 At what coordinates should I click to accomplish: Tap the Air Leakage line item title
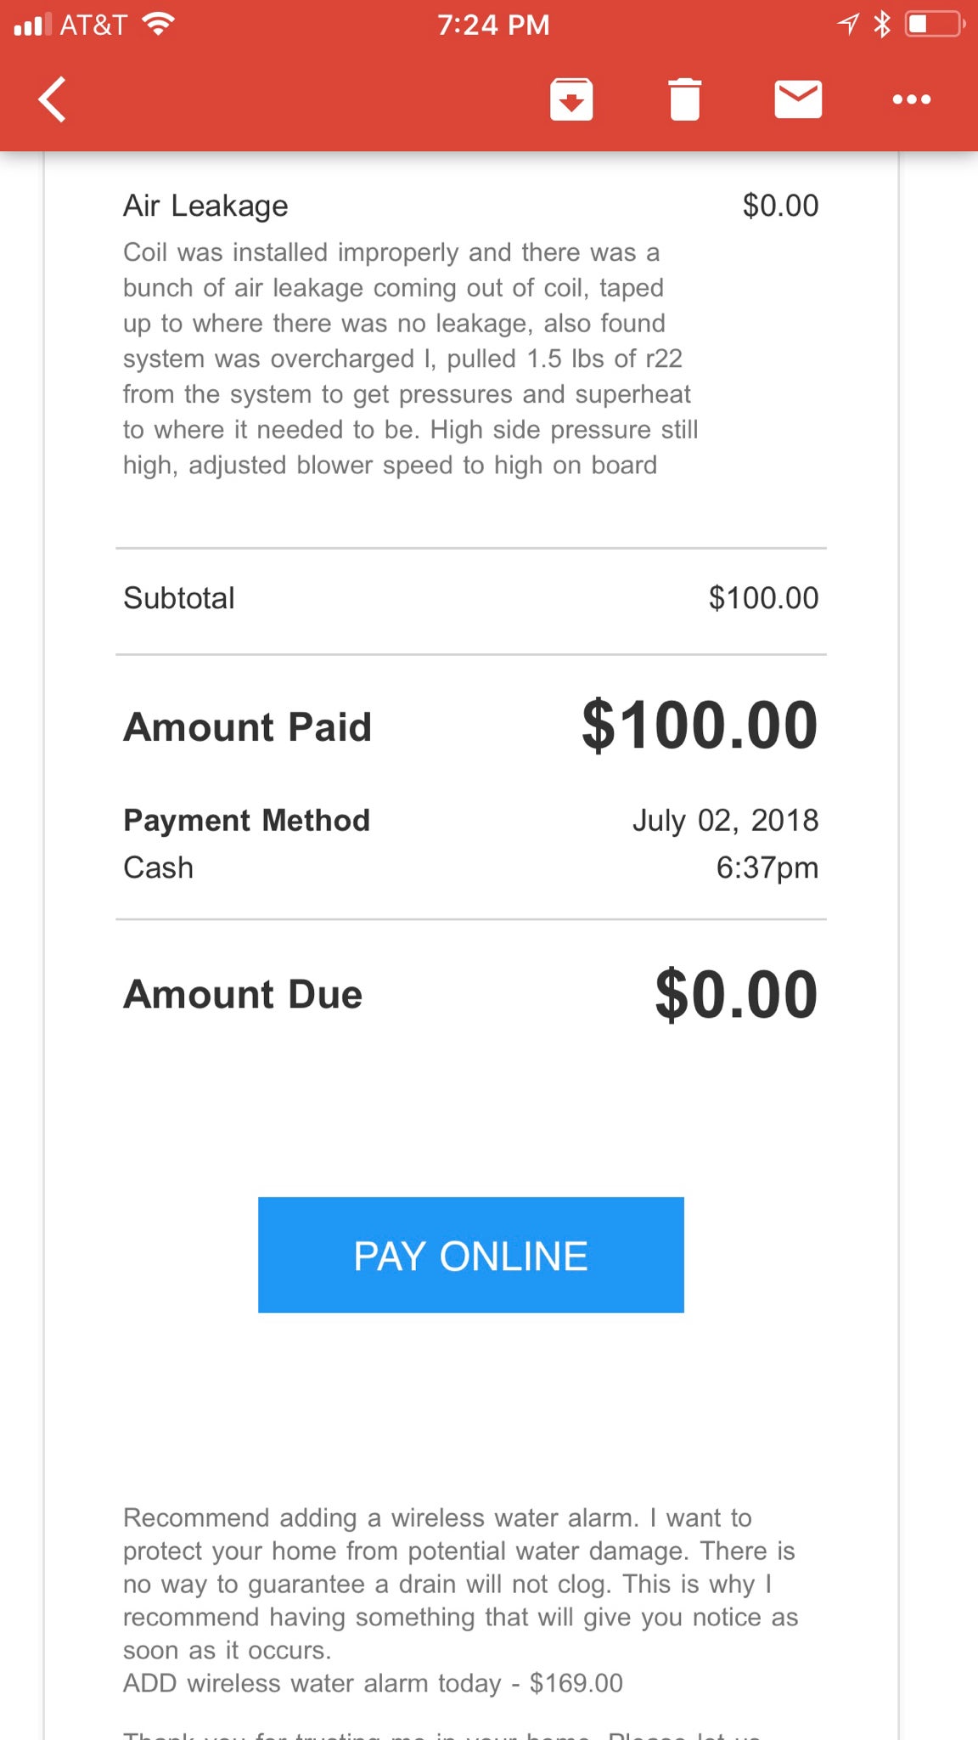pos(205,206)
